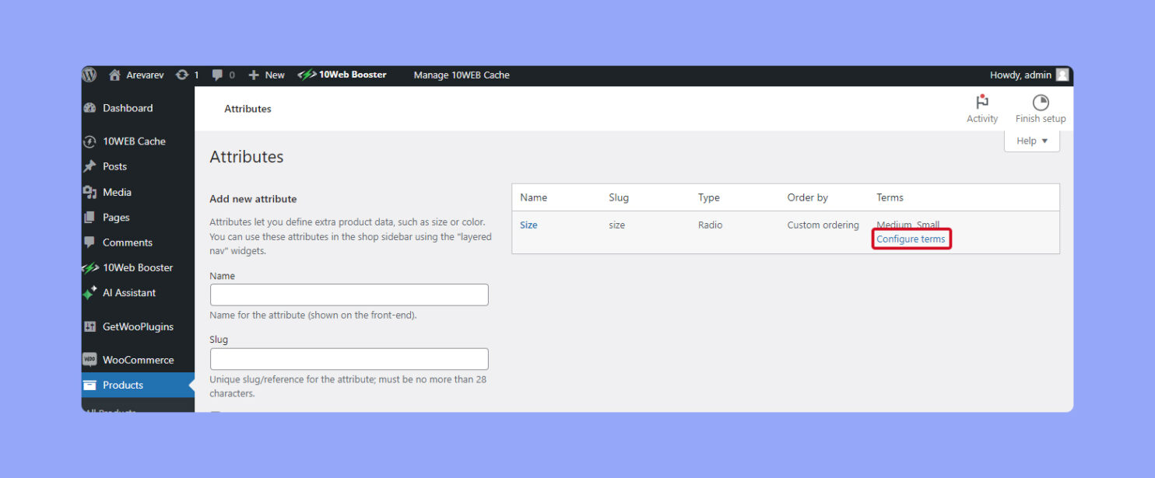
Task: Select Manage 10WEB Cache in admin bar
Action: click(462, 75)
